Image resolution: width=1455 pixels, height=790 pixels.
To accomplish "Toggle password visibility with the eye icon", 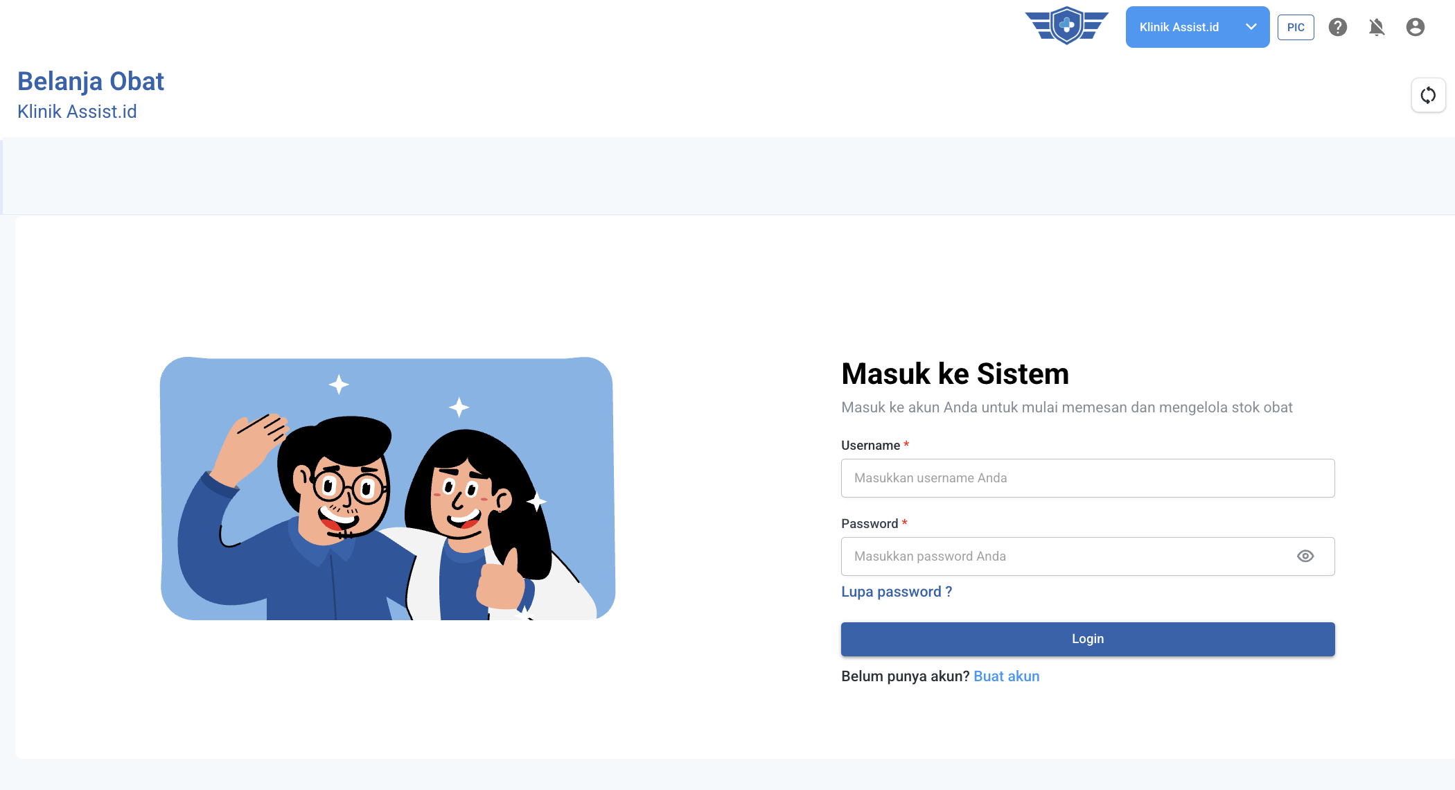I will click(1305, 556).
